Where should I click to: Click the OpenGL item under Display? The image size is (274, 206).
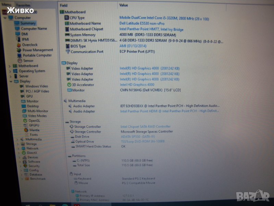[34, 121]
